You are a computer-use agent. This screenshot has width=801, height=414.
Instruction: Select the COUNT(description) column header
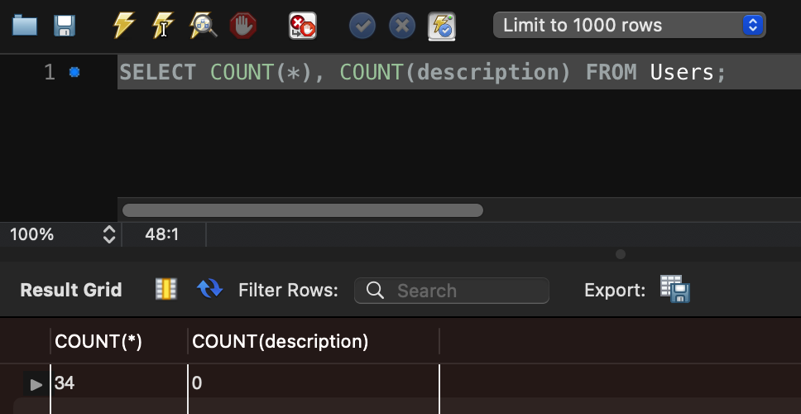click(313, 341)
